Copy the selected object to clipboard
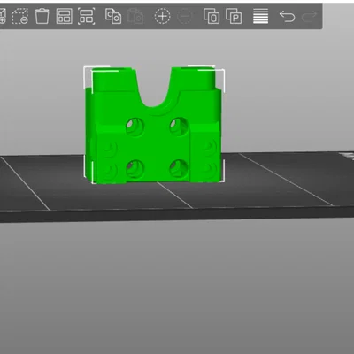This screenshot has width=354, height=354. point(113,16)
